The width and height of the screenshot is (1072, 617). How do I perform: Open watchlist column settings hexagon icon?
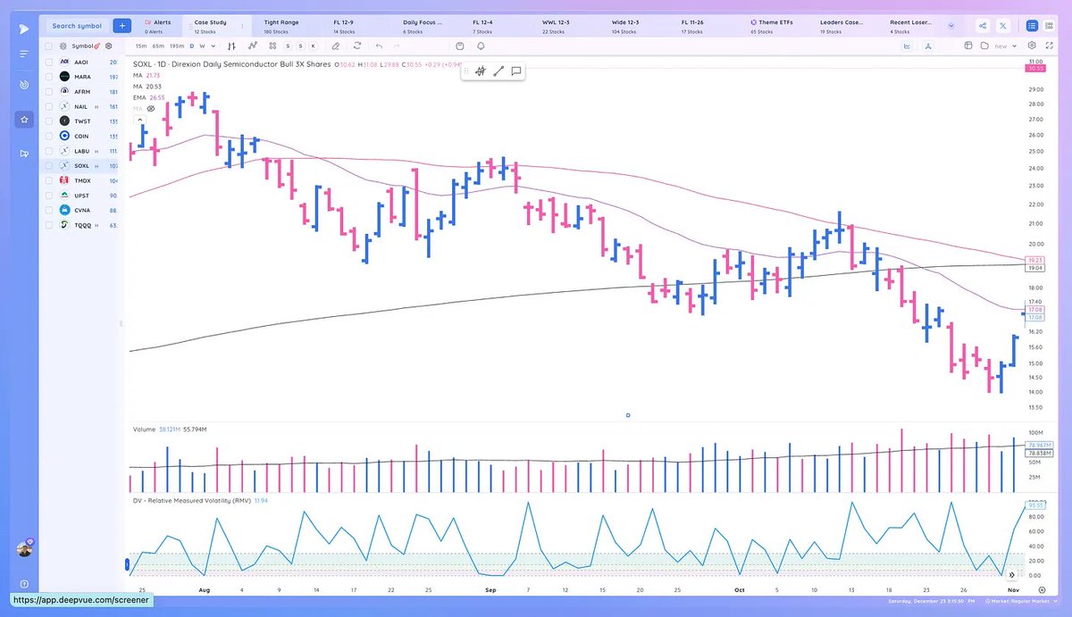pyautogui.click(x=109, y=46)
